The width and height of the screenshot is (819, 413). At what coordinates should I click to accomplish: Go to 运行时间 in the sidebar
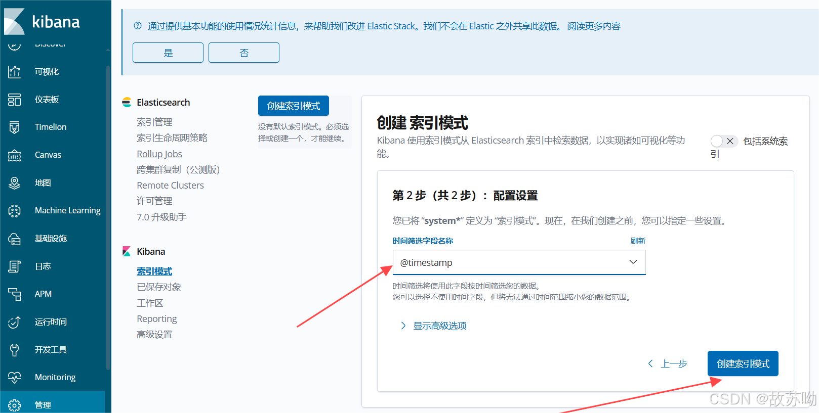[x=51, y=322]
